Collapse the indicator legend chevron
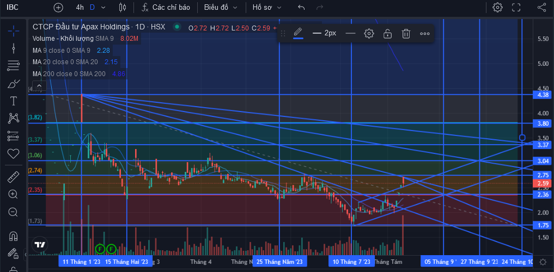The image size is (554, 272). click(39, 86)
